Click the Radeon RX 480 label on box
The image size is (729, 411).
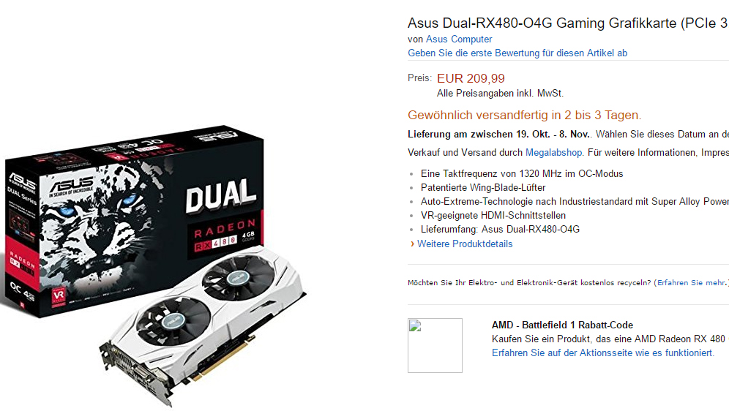[x=225, y=236]
